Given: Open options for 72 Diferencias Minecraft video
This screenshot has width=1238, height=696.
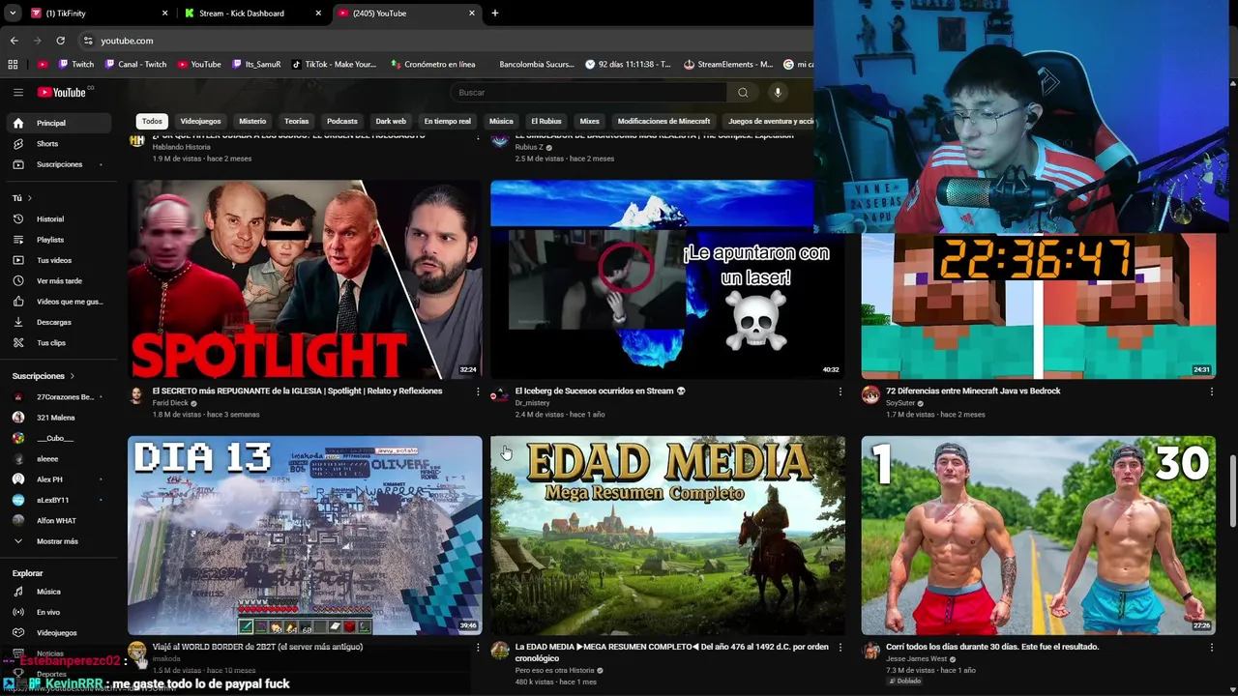Looking at the screenshot, I should click(1211, 391).
